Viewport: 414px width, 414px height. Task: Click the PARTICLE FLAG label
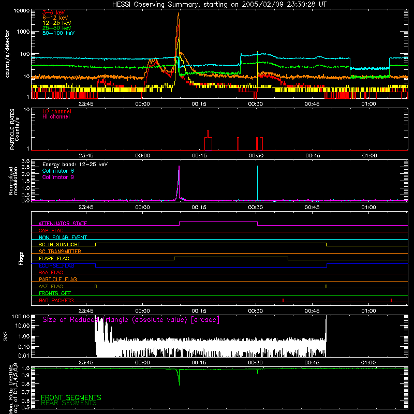(58, 279)
